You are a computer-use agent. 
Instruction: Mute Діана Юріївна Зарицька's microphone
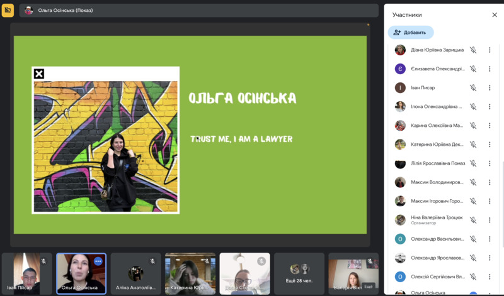[x=473, y=50]
